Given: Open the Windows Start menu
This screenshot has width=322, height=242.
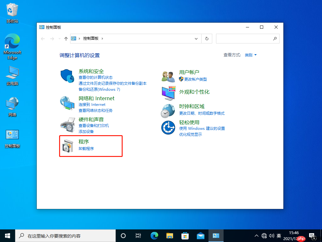Looking at the screenshot, I should 7,235.
